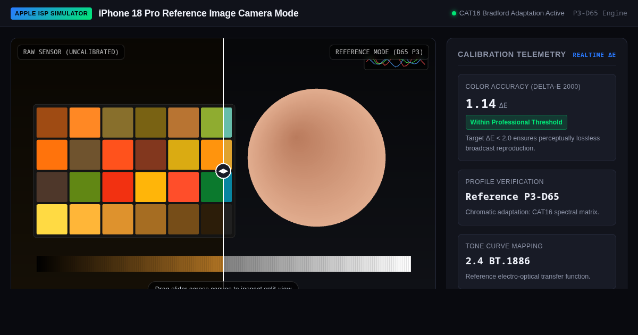Click the Reference P3-D65 profile value
The width and height of the screenshot is (638, 335).
point(513,196)
